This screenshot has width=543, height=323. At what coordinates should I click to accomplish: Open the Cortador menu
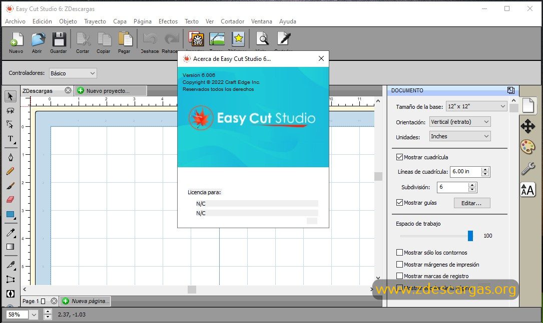point(232,21)
